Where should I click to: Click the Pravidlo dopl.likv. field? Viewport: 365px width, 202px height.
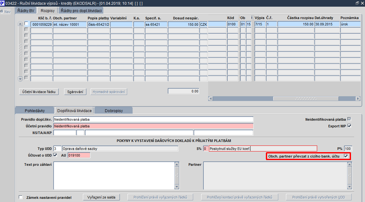point(153,119)
